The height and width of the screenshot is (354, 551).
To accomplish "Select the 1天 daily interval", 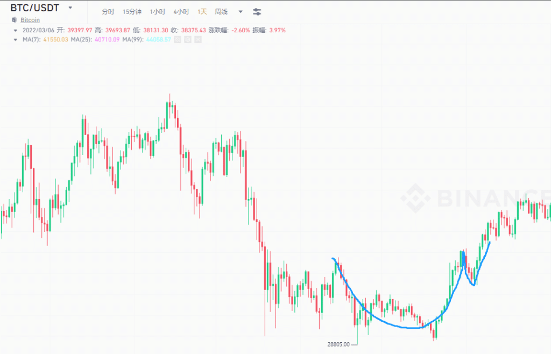I will pos(202,11).
